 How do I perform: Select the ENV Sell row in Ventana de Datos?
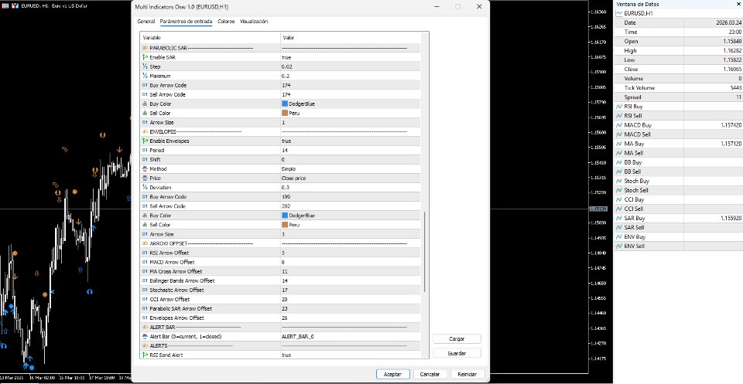[x=679, y=246]
